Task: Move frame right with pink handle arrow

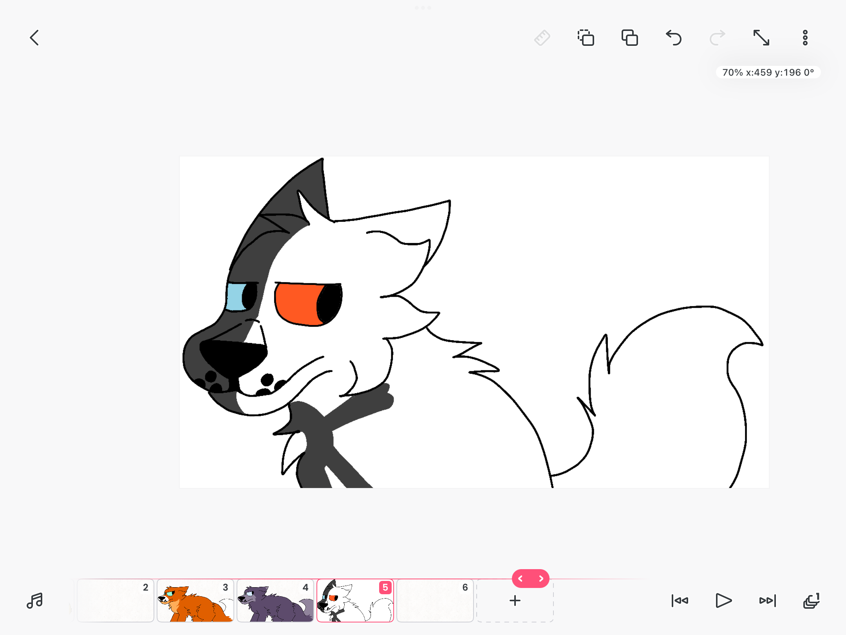Action: 541,579
